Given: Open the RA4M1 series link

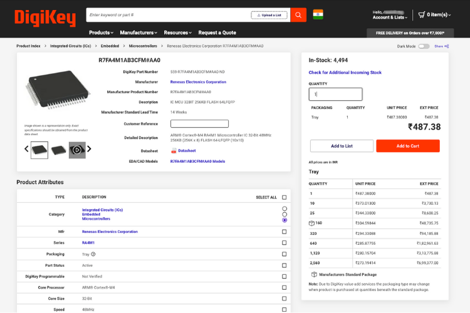Looking at the screenshot, I should coord(88,243).
